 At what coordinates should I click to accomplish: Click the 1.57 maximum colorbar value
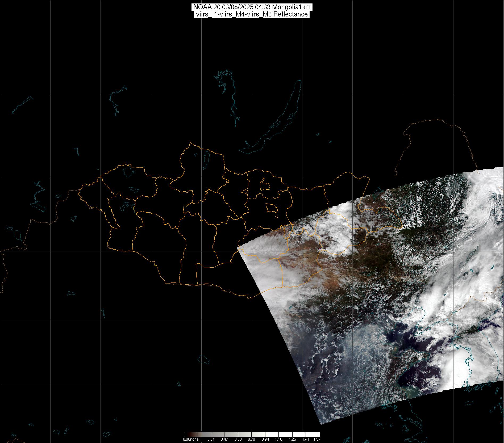coord(316,439)
